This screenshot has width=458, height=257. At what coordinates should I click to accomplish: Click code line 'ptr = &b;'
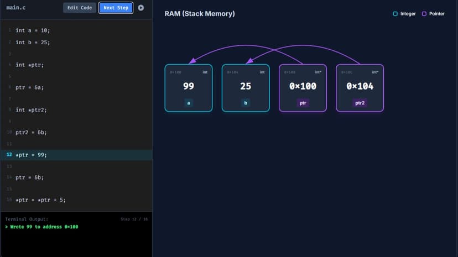pos(29,177)
